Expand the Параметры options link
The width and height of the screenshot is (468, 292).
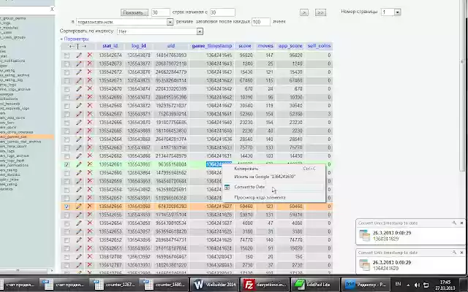76,39
